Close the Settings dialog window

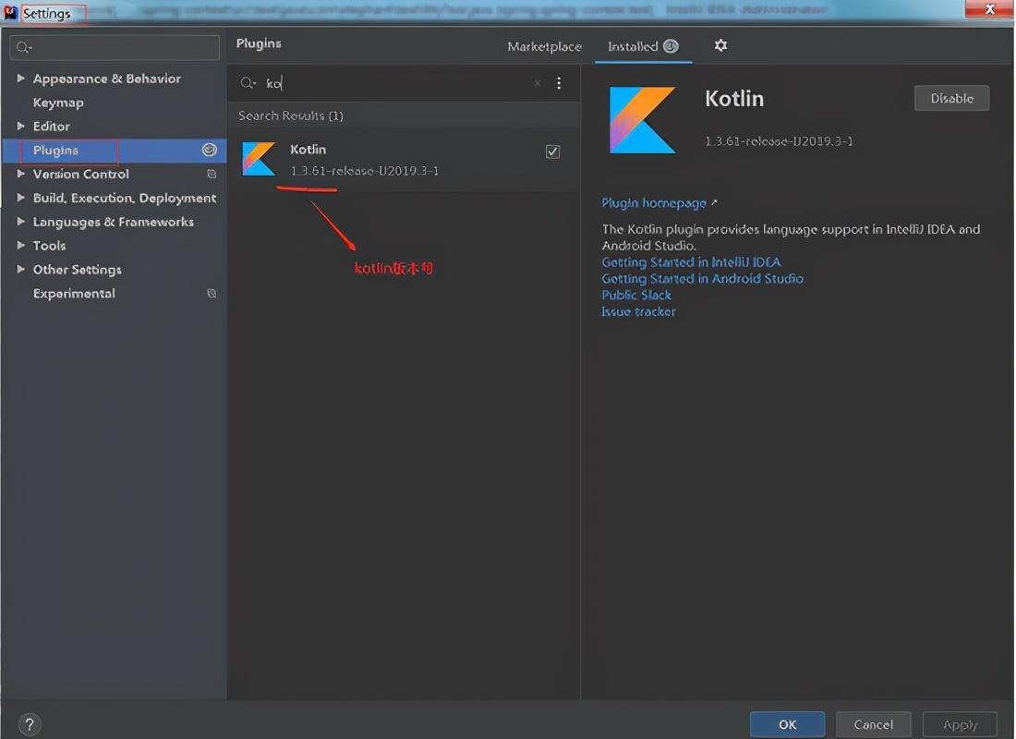(x=989, y=9)
